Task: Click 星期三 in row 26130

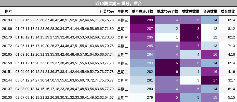Action: 123,98
